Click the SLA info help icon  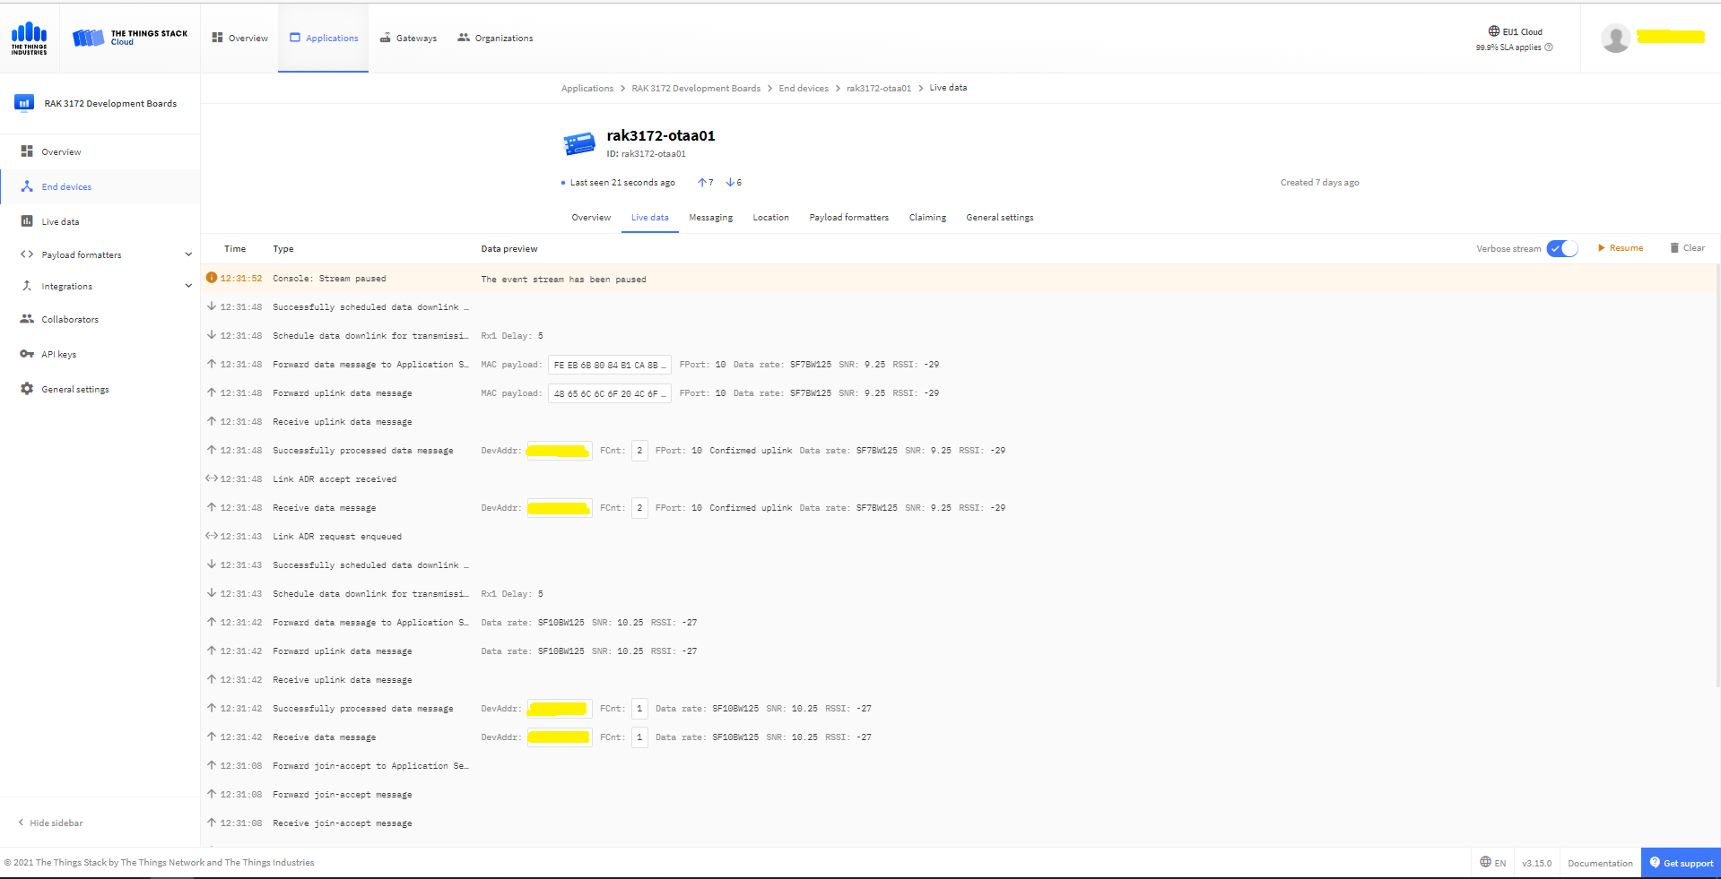tap(1549, 47)
